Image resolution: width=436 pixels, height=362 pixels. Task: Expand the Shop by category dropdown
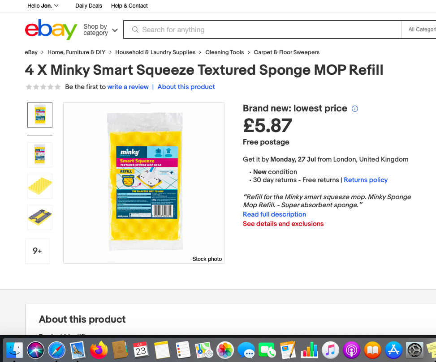[x=99, y=30]
